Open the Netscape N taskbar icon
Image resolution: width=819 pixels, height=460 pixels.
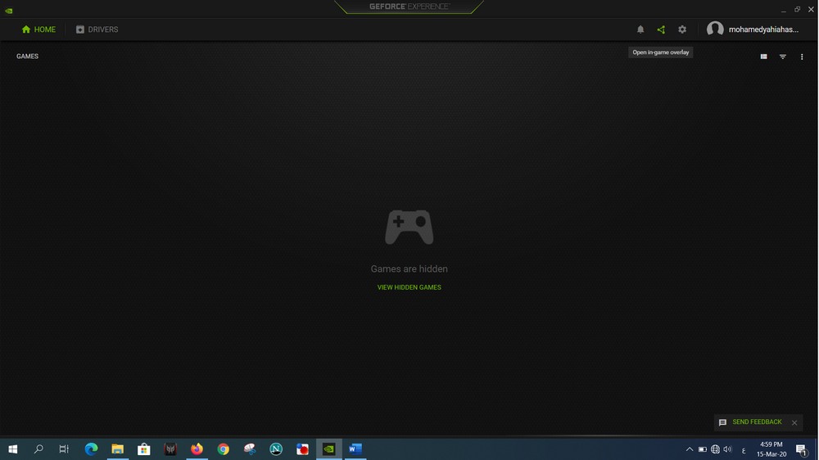point(276,449)
